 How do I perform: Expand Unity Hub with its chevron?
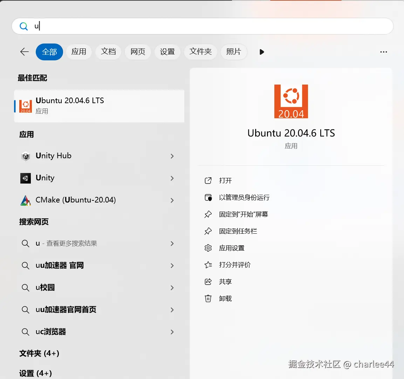point(172,156)
